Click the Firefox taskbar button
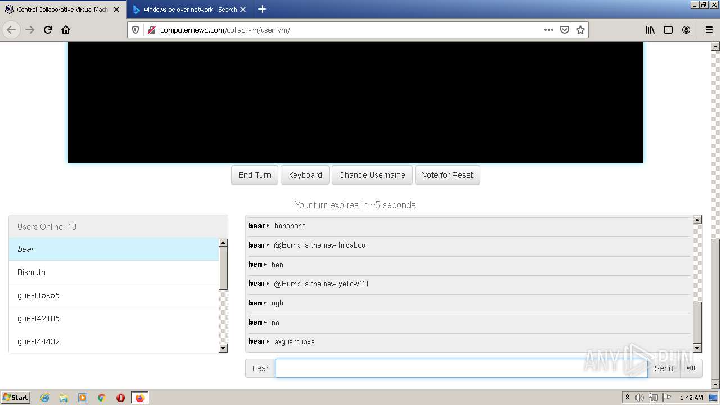Viewport: 720px width, 405px height. pos(139,398)
